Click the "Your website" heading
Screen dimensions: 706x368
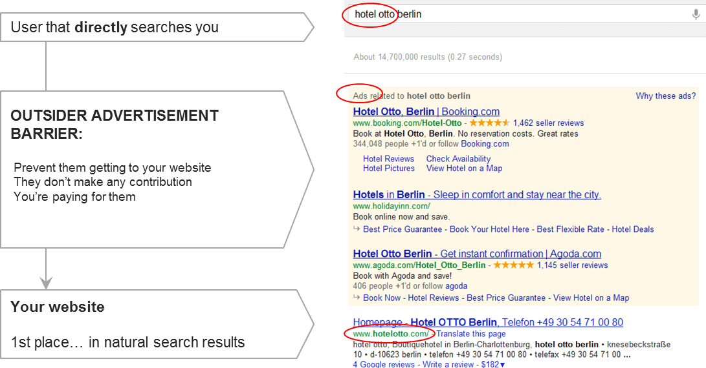pos(57,307)
